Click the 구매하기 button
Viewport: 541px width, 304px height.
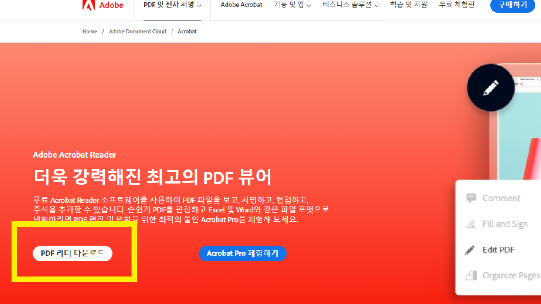512,6
